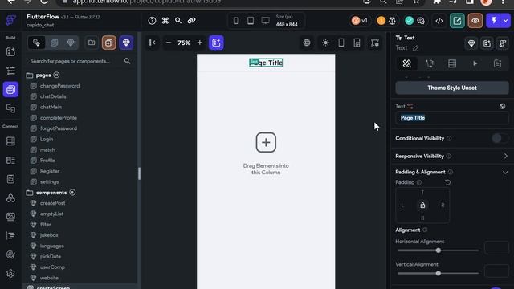Select the Page Selector nav icon

click(10, 89)
